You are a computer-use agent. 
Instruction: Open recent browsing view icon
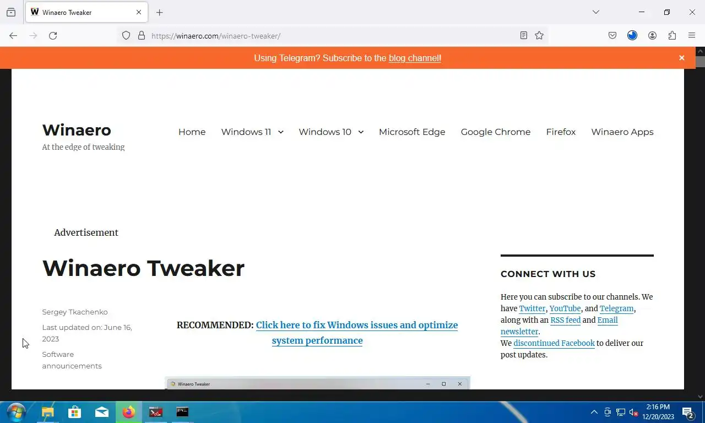point(11,12)
